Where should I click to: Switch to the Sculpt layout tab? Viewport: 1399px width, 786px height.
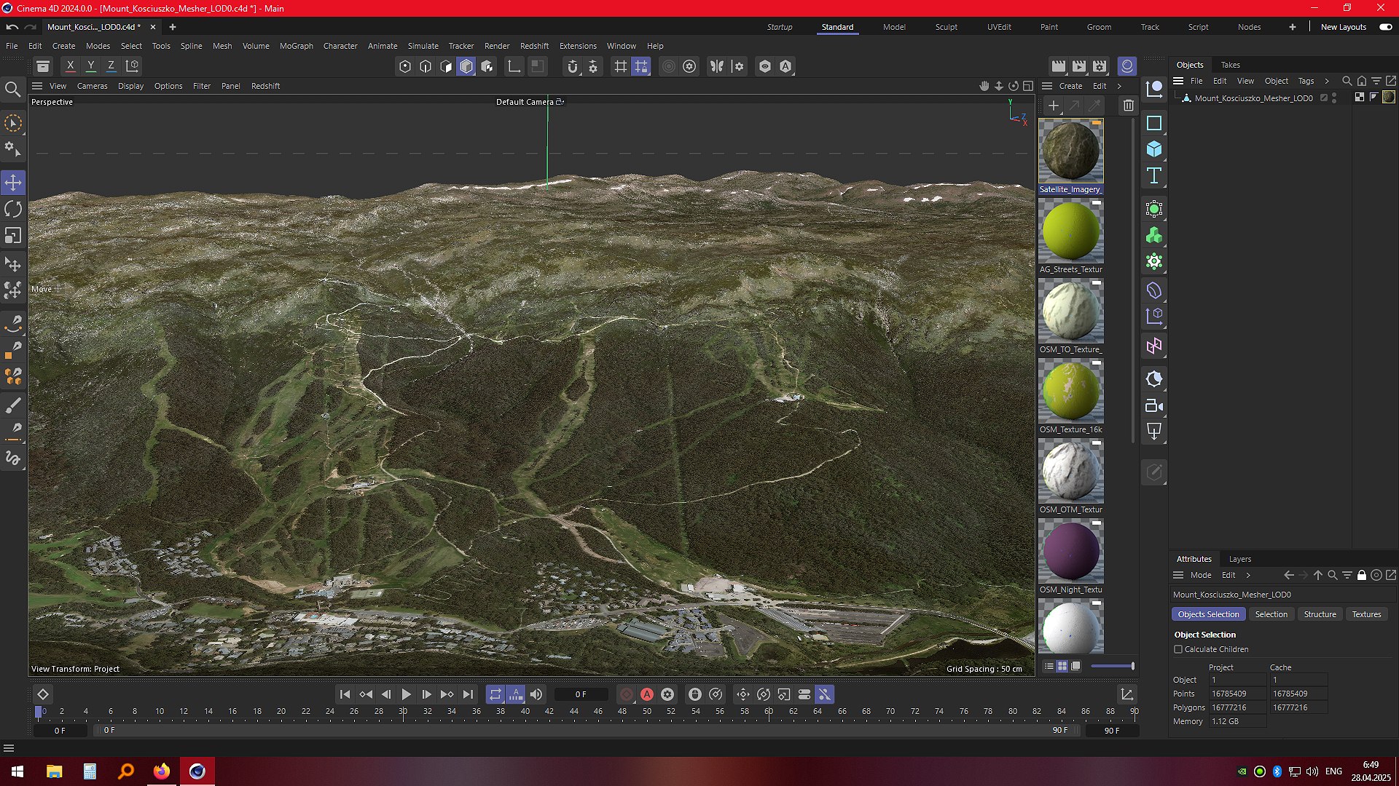click(x=947, y=27)
